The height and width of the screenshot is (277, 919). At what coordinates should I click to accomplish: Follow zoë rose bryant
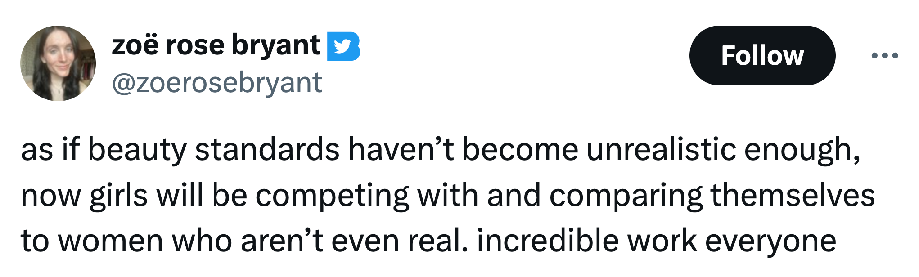coord(762,55)
